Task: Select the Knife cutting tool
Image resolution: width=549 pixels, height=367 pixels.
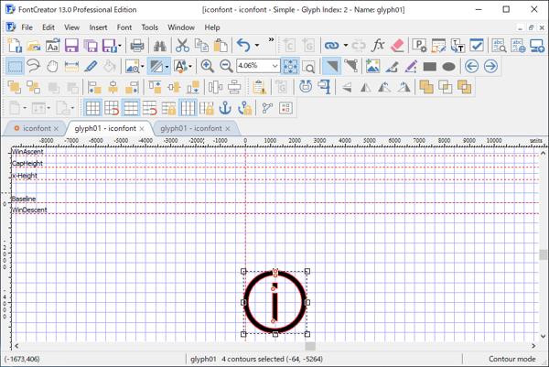Action: [91, 66]
